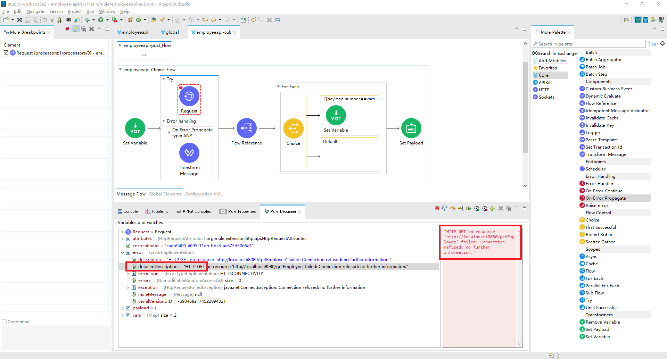Expand the exception node in the variables tree
Screen dimensions: 667x359
click(128, 287)
